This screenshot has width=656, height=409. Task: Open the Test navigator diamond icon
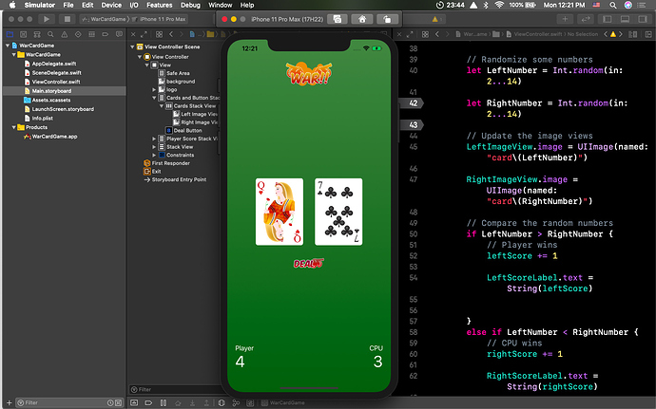(x=78, y=34)
